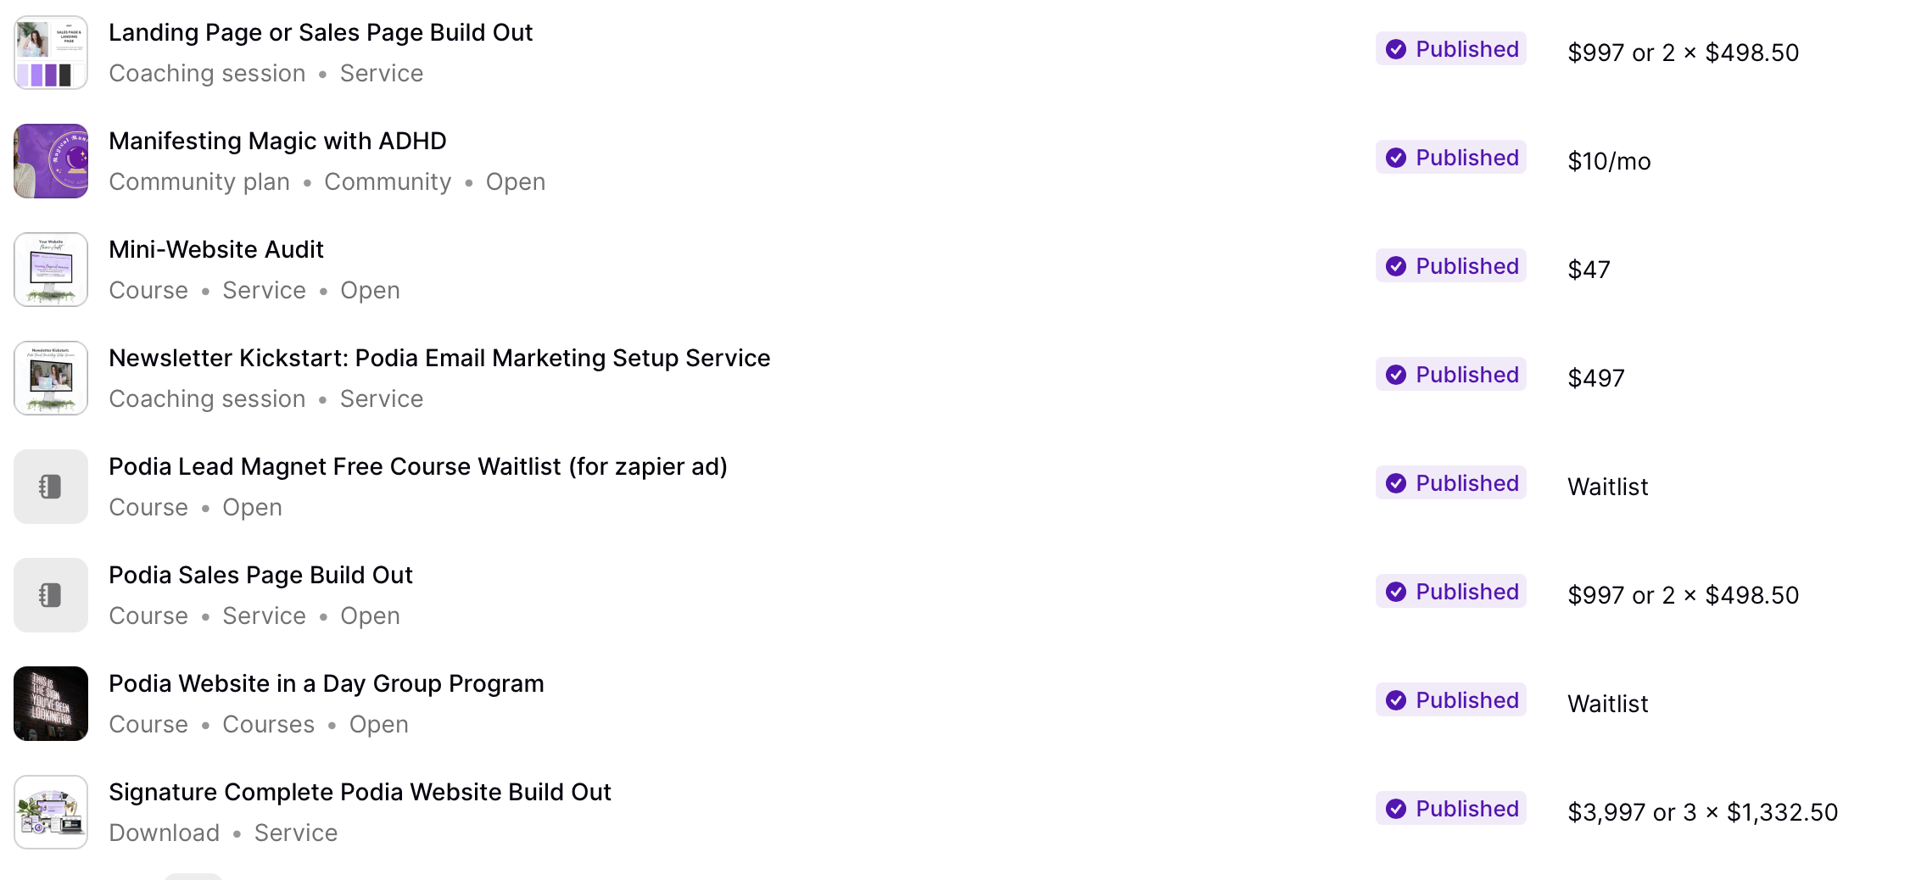Open Podia Website in a Day Group Program

327,684
